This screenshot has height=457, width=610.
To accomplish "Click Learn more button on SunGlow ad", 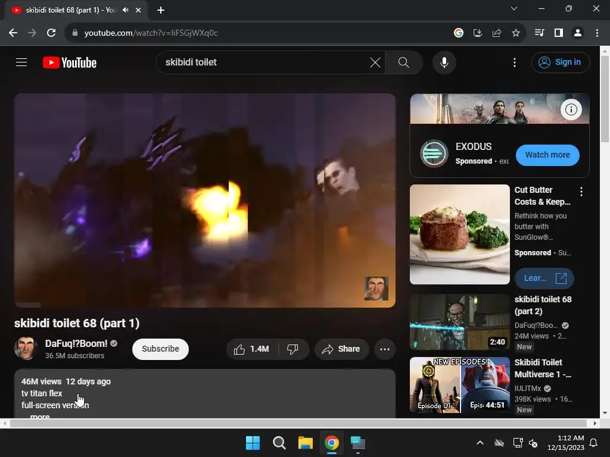I will pos(544,278).
